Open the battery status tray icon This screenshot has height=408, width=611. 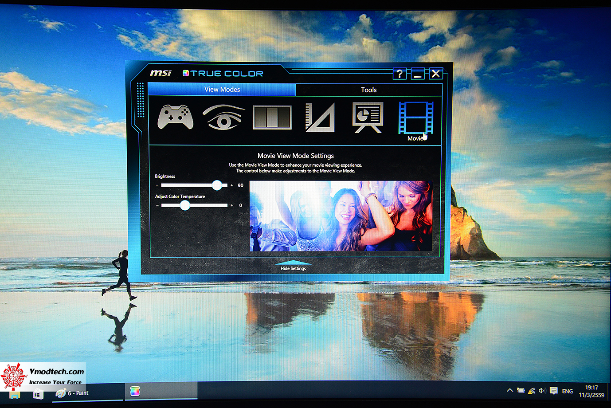click(x=521, y=391)
